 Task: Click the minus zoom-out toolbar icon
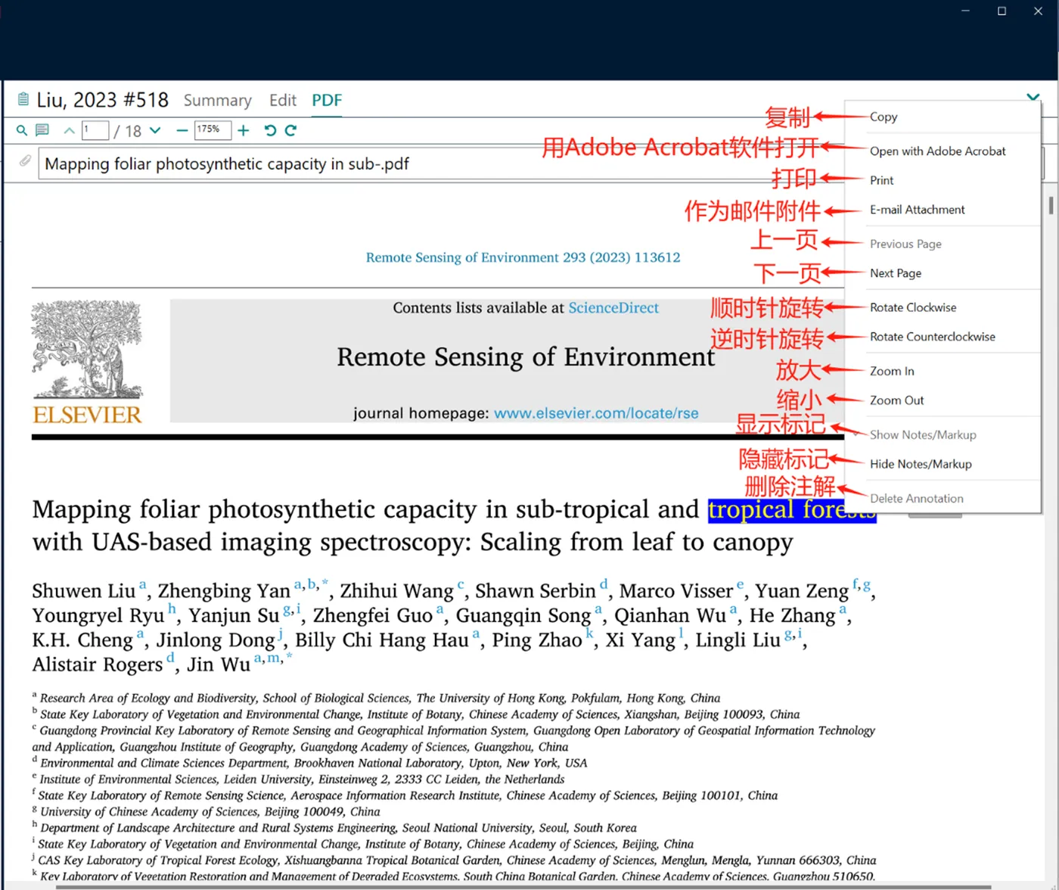pos(182,131)
